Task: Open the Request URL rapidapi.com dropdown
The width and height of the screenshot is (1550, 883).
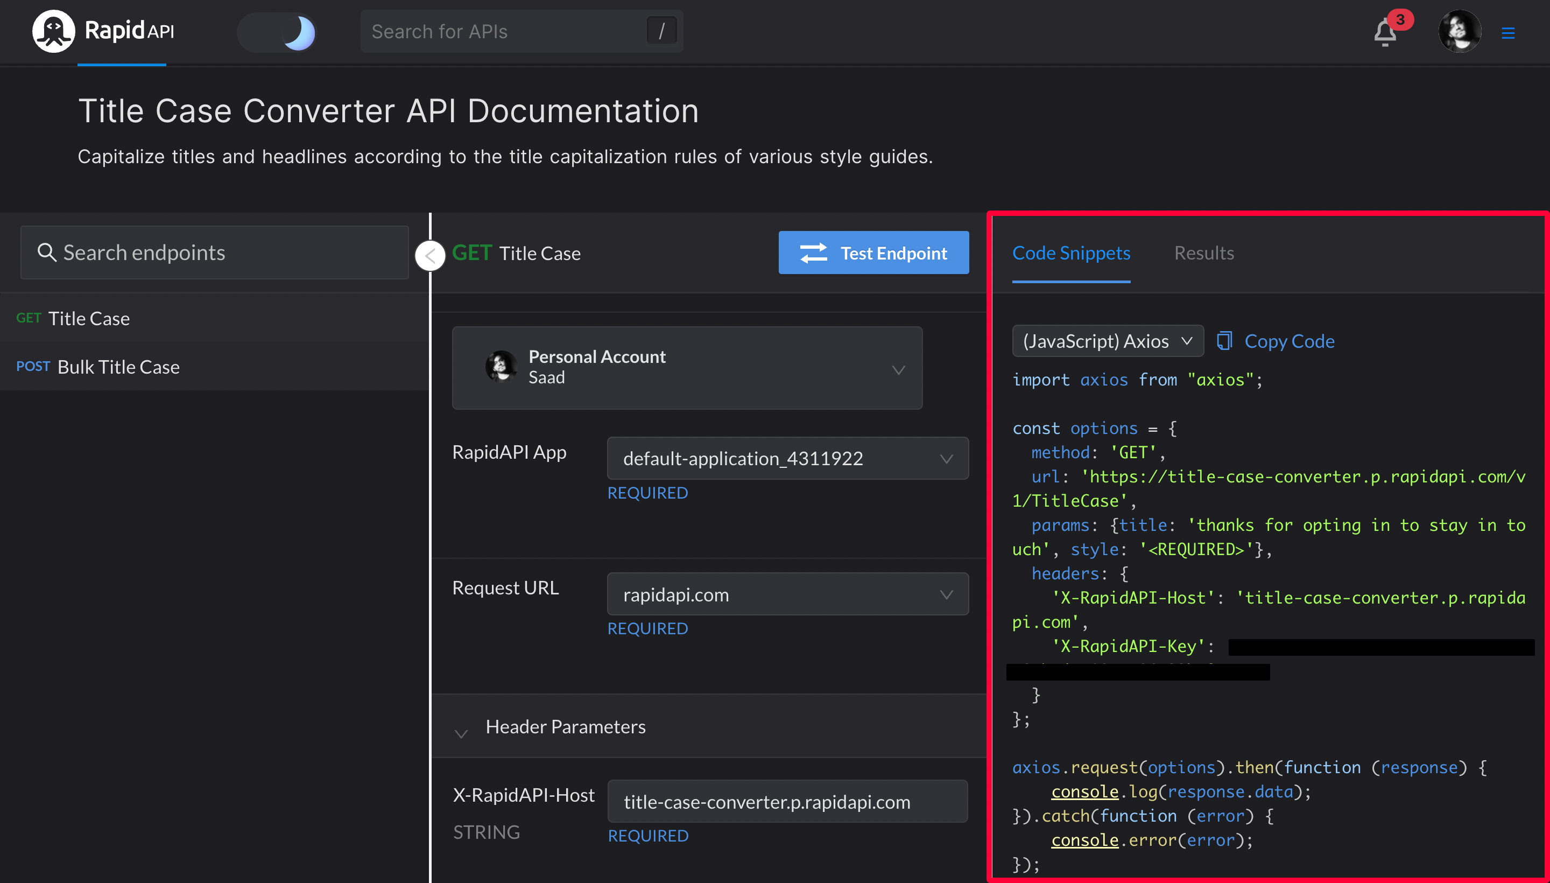Action: click(787, 594)
